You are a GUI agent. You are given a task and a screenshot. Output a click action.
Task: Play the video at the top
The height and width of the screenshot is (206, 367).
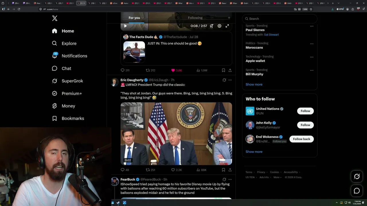125,26
